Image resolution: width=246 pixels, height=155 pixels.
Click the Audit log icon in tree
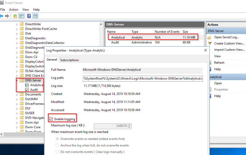[x=27, y=90]
